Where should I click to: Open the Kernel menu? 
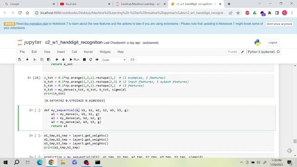(88, 51)
